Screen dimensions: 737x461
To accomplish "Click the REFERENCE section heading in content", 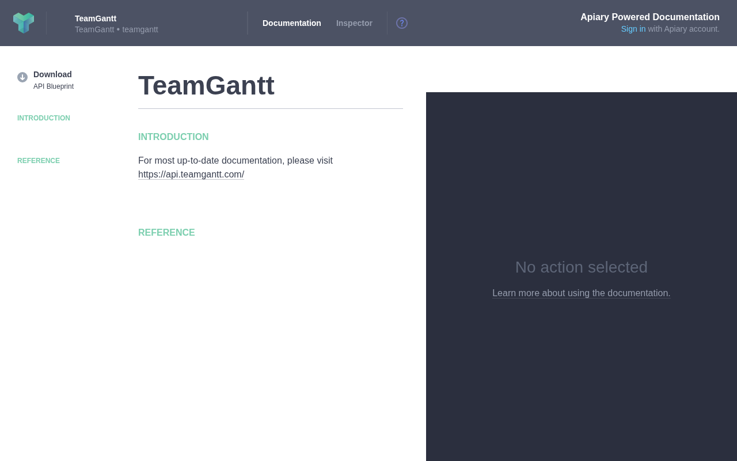I will [x=166, y=233].
